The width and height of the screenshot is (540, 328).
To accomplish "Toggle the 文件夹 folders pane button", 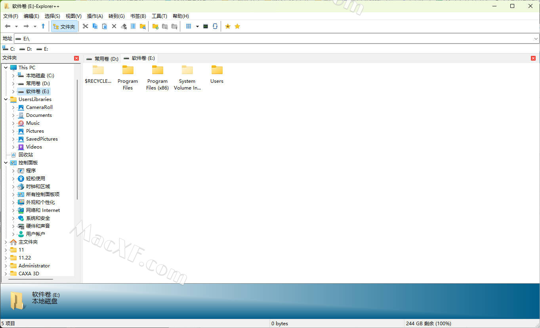I will tap(64, 27).
